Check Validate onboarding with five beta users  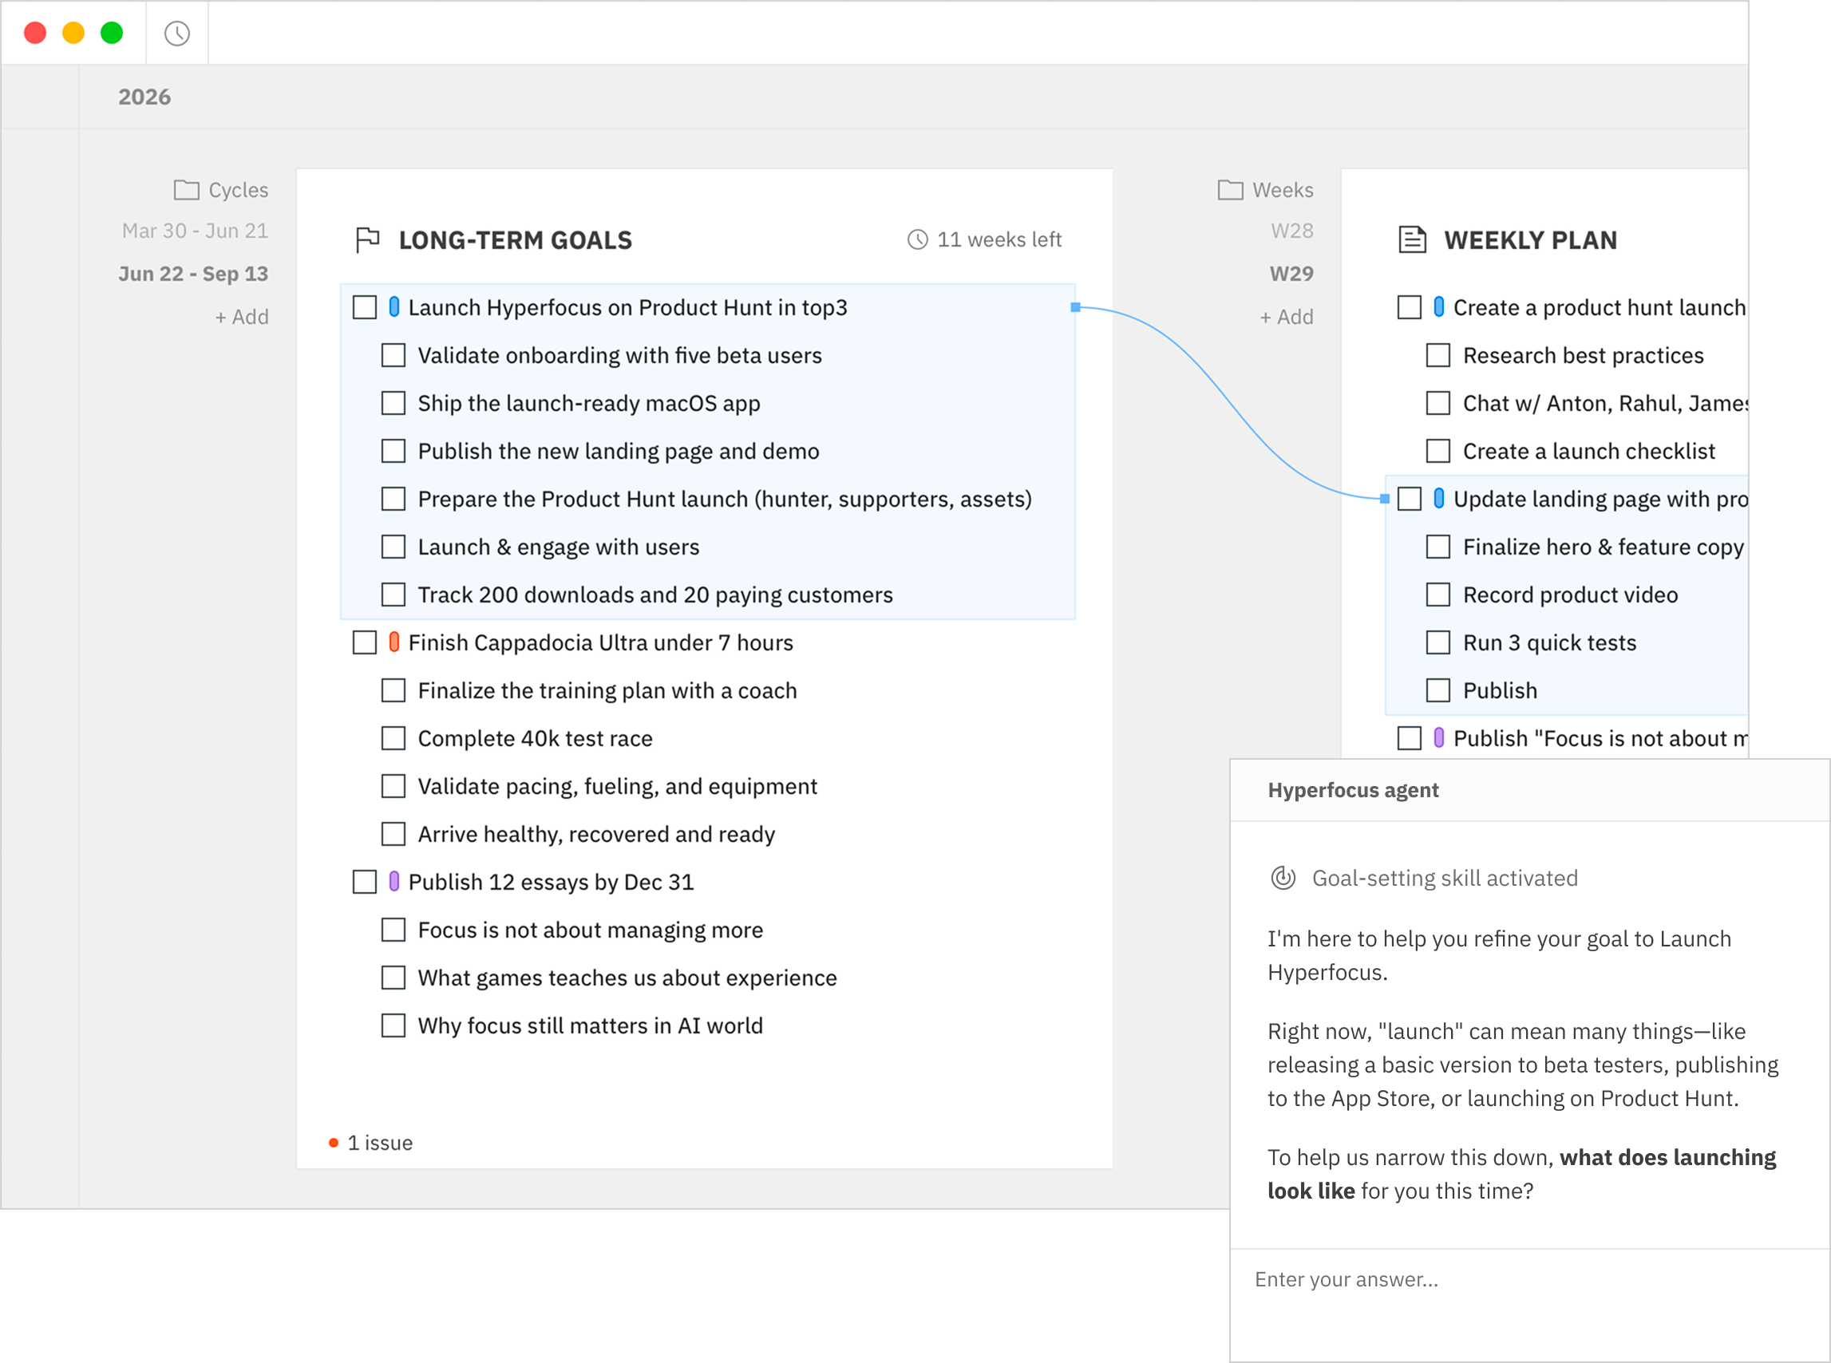point(393,355)
